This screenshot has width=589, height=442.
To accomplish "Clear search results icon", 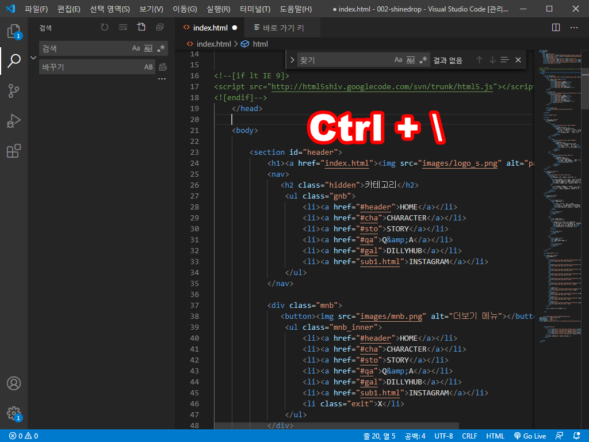I will 123,28.
